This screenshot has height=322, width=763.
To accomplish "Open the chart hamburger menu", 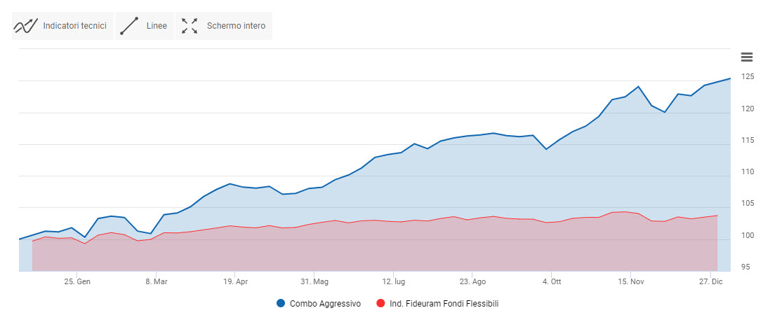I will [x=747, y=57].
